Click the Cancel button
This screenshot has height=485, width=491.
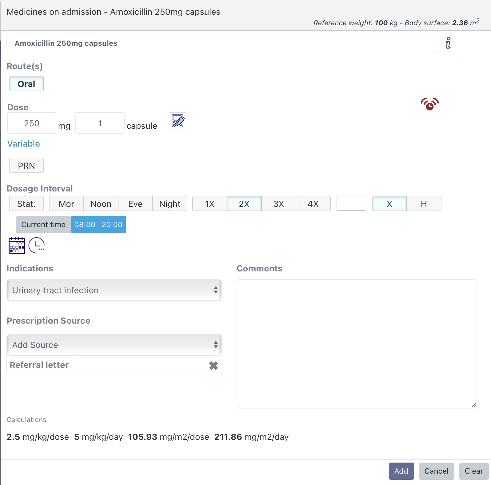436,471
